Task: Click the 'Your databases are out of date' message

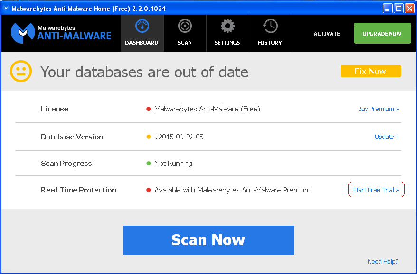Action: (144, 72)
